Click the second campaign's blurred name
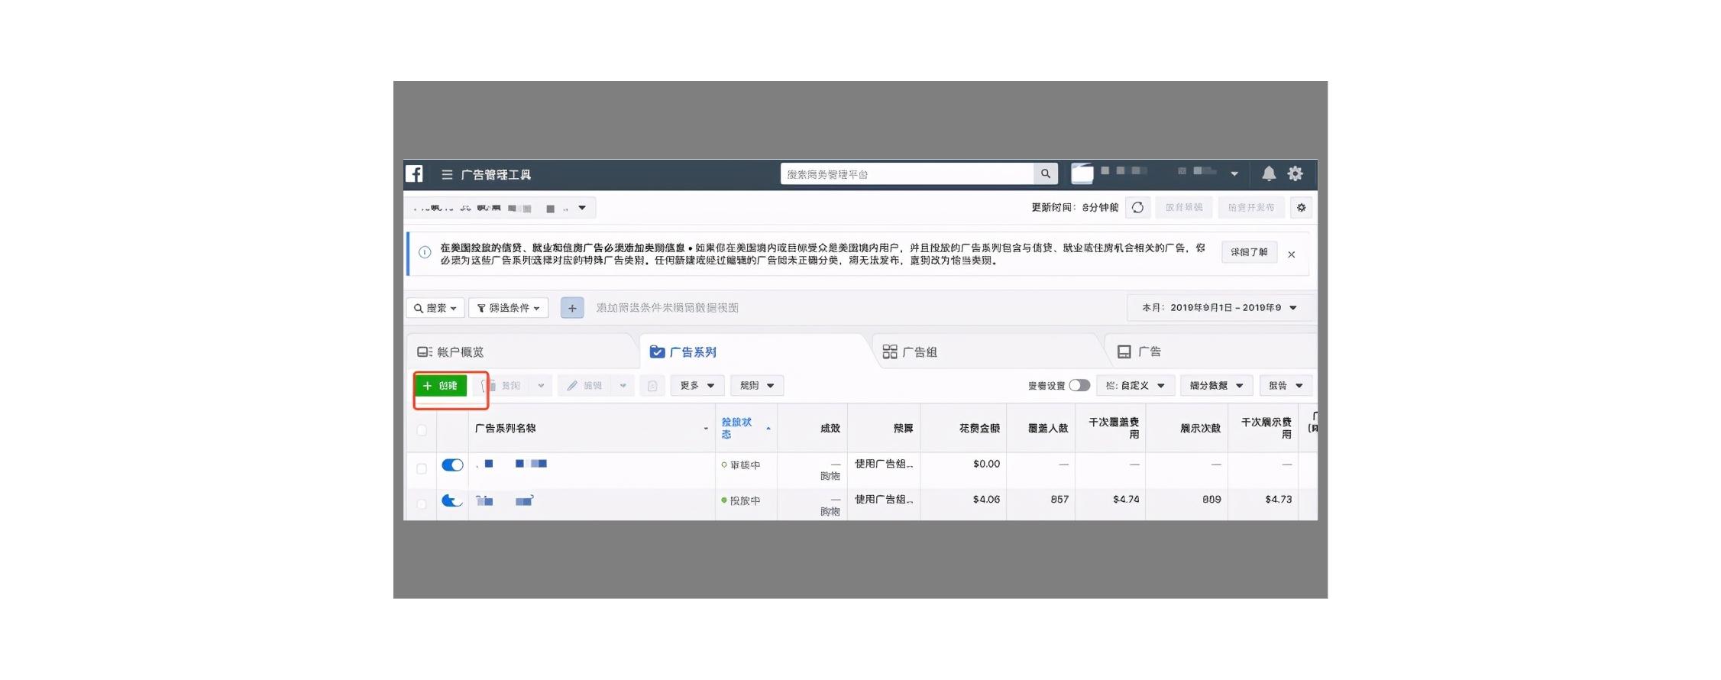Screen dimensions: 1721x680 (505, 501)
